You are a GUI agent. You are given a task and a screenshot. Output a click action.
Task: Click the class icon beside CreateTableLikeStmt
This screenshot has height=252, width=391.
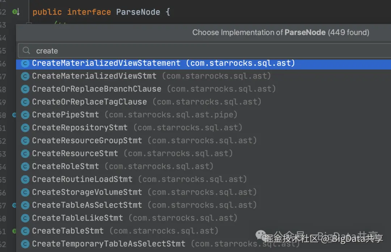[x=25, y=218]
